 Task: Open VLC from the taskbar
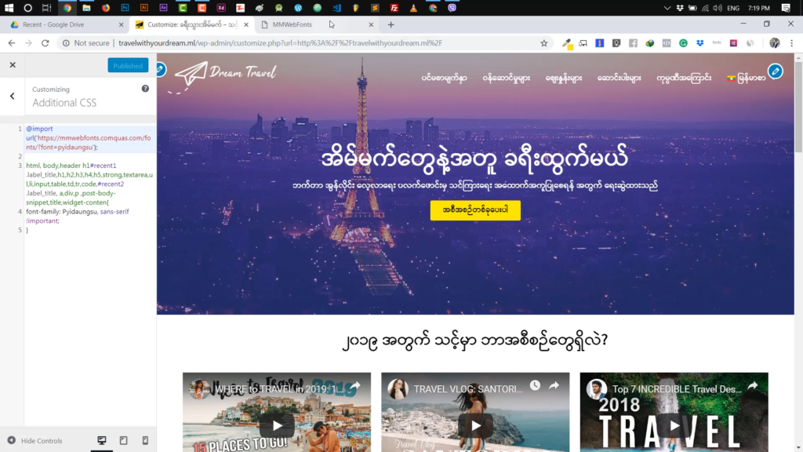coord(413,8)
